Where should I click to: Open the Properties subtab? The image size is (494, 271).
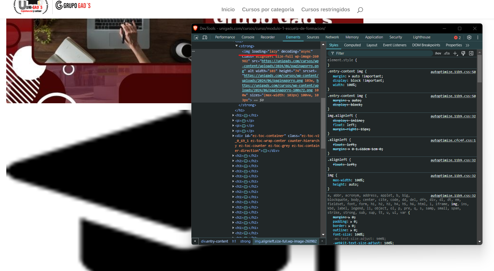454,45
